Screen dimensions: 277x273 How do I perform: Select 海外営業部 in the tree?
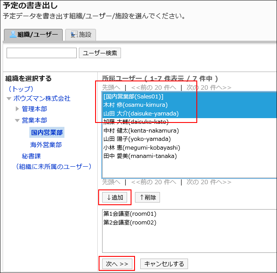pos(46,145)
